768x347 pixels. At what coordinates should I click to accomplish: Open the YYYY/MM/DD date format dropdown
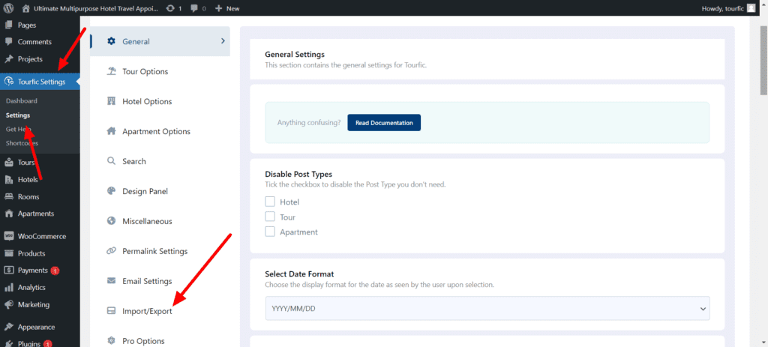(x=487, y=308)
